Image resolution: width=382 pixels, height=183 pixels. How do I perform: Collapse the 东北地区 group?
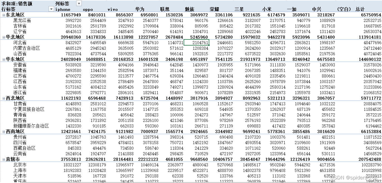tap(4, 15)
